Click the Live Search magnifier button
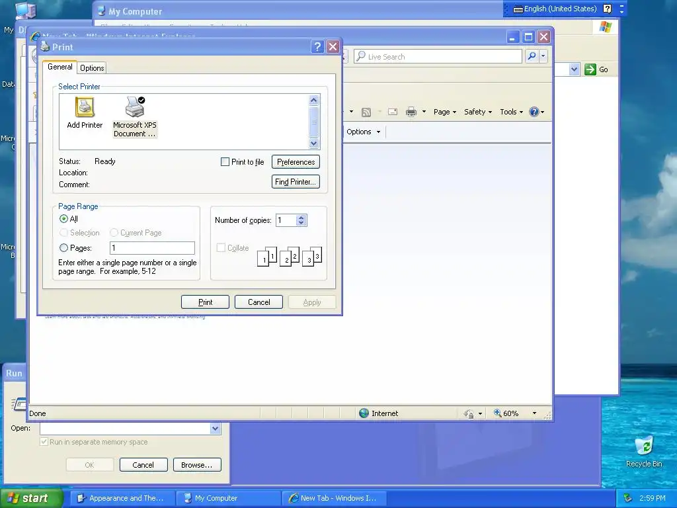This screenshot has width=677, height=508. click(532, 56)
